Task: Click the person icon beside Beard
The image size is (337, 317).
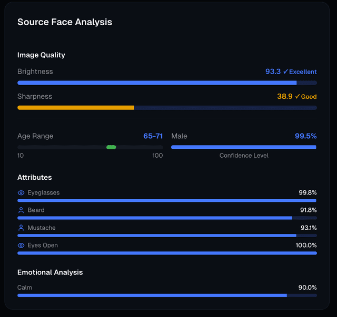Action: pyautogui.click(x=21, y=210)
